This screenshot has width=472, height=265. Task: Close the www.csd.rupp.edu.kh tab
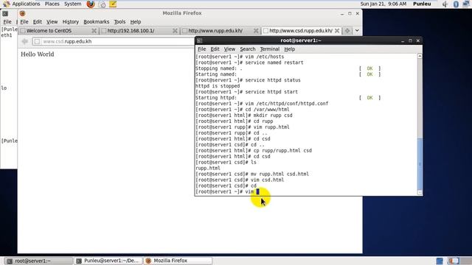tap(337, 31)
